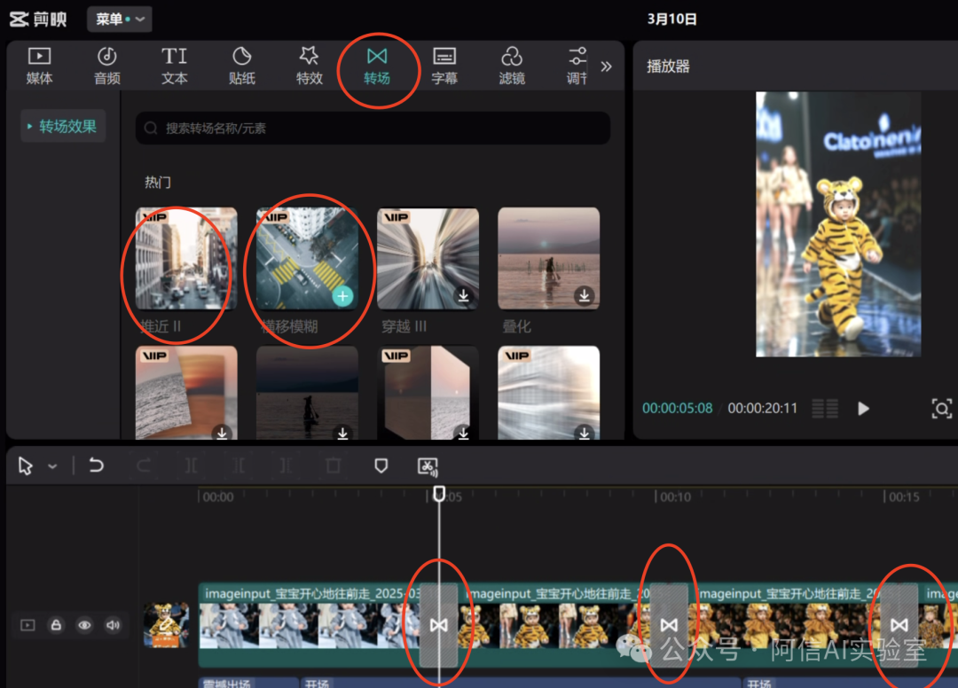
Task: Focus the 搜索转场名称/元素 search field
Action: click(373, 129)
